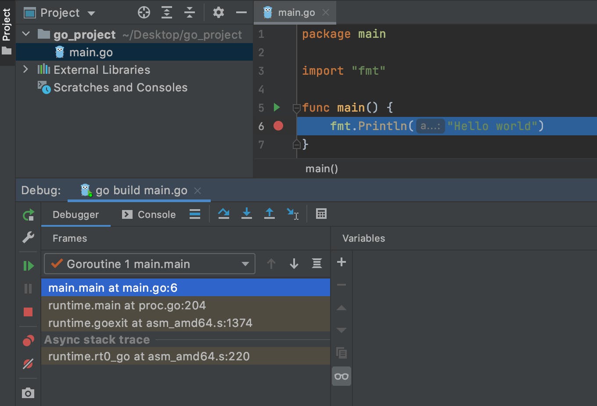The height and width of the screenshot is (406, 597).
Task: Click the Pause Program button
Action: pyautogui.click(x=28, y=288)
